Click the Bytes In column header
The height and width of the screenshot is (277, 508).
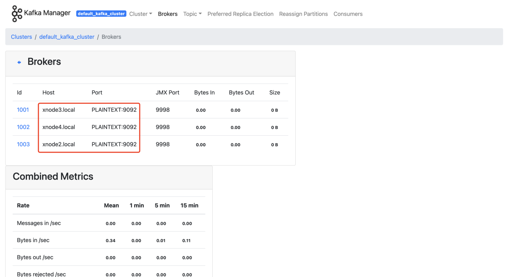tap(205, 93)
